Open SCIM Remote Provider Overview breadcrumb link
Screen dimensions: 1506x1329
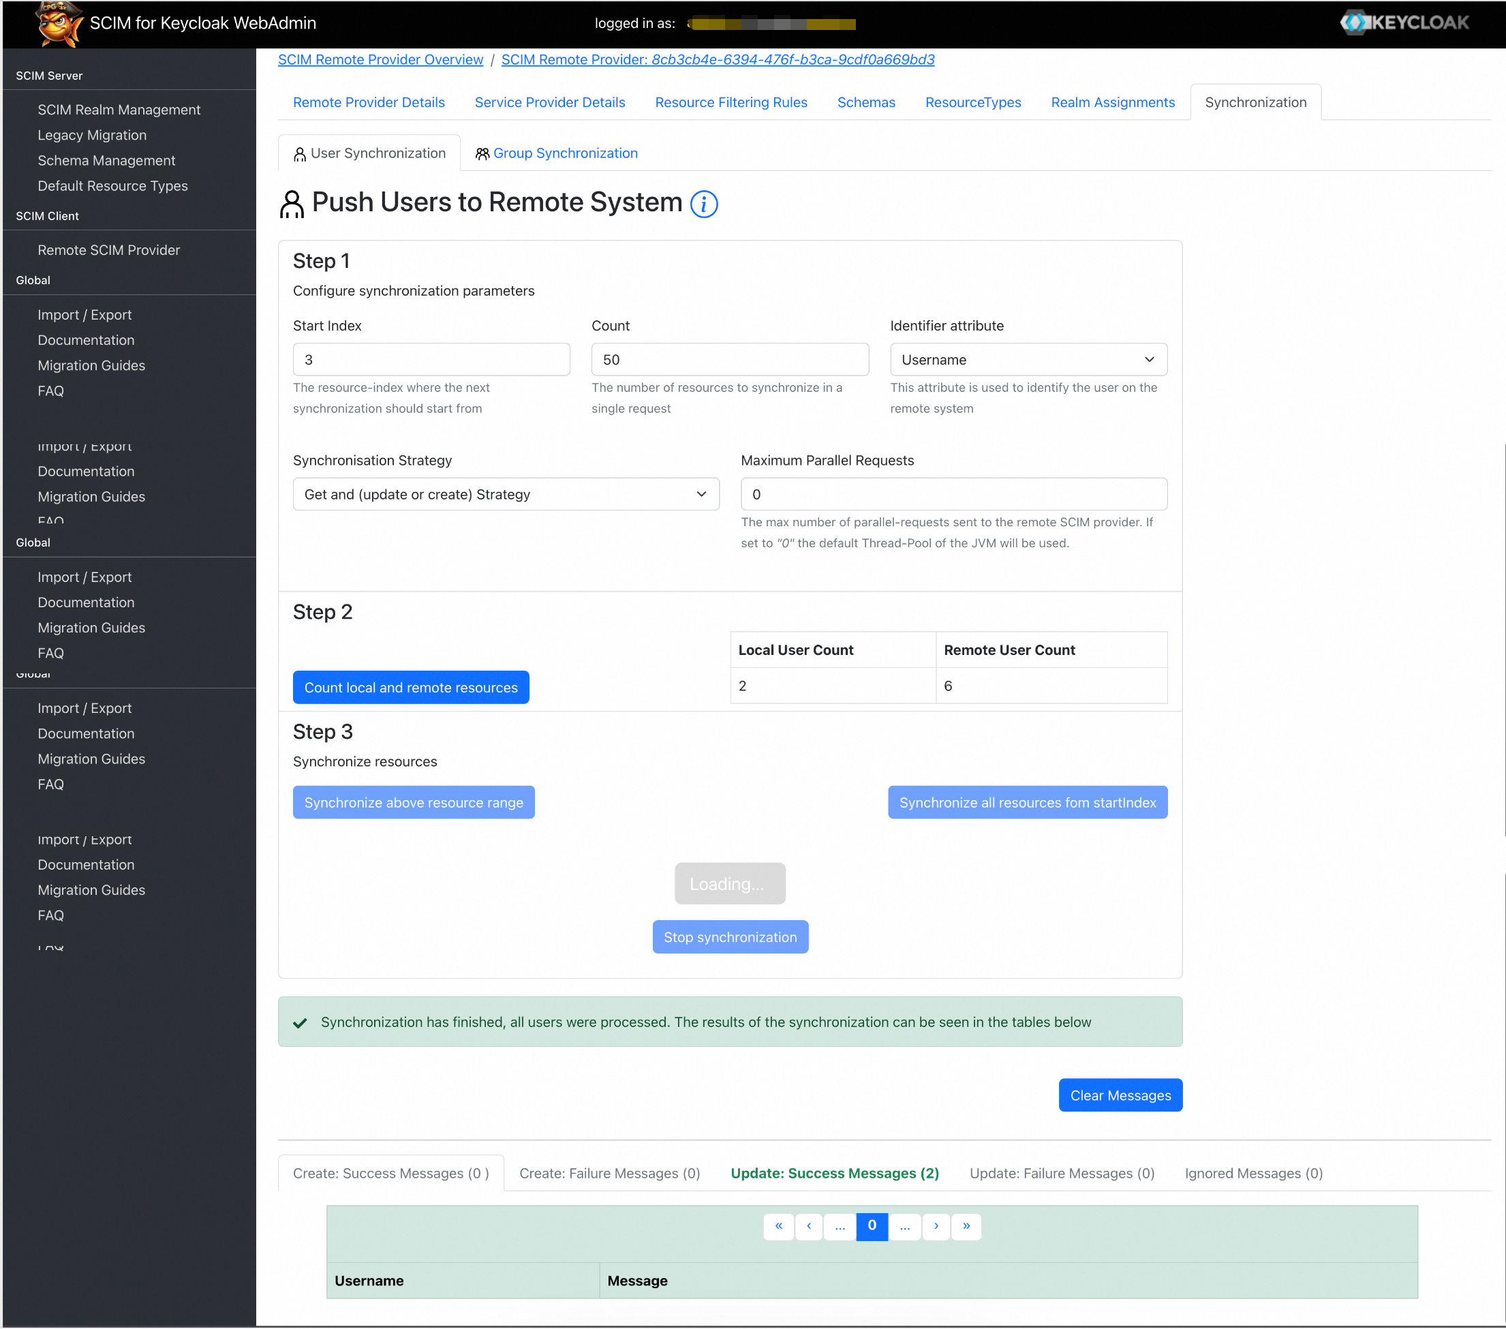(x=380, y=60)
